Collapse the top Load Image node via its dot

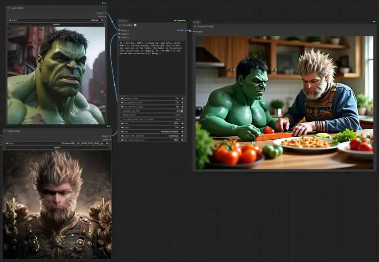click(x=8, y=8)
